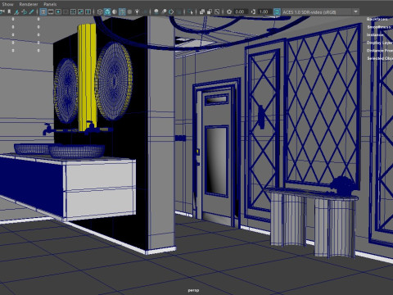This screenshot has width=393, height=295.
Task: Toggle the gate mask display
Action: (65, 11)
